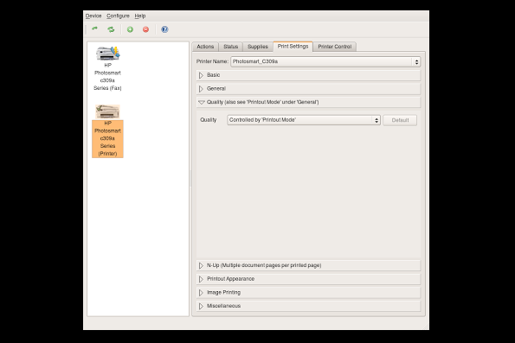Switch to the Supplies tab
Screen dimensions: 515x343
258,47
